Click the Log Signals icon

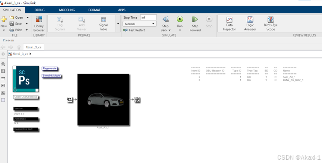60,20
